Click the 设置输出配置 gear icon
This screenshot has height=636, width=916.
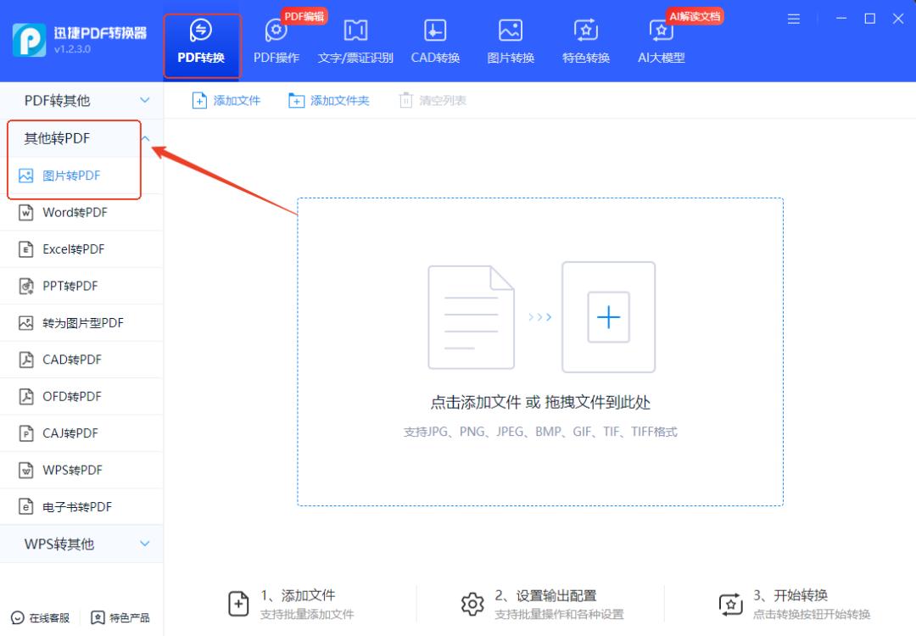(x=472, y=604)
